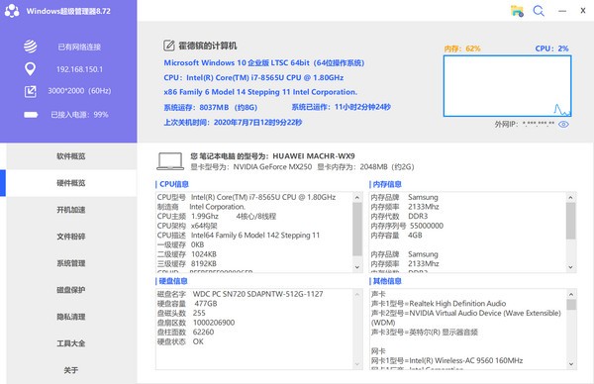Click the app logo in title bar
The image size is (594, 384).
(x=12, y=11)
